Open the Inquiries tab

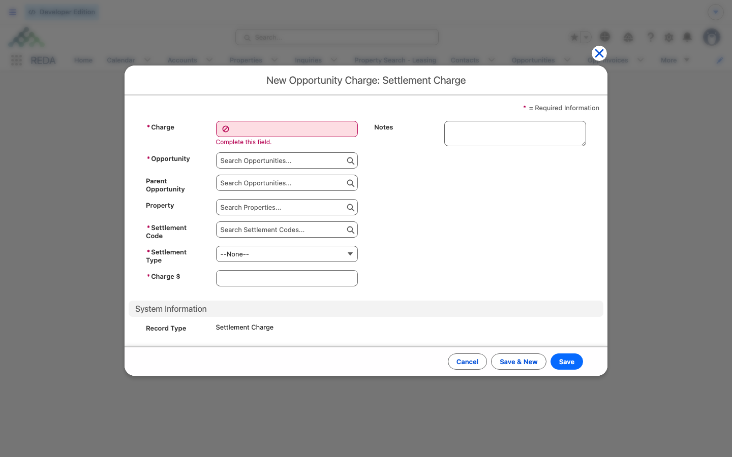click(x=308, y=60)
